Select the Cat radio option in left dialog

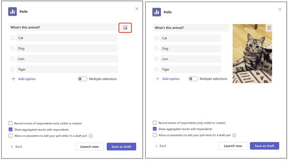click(13, 38)
